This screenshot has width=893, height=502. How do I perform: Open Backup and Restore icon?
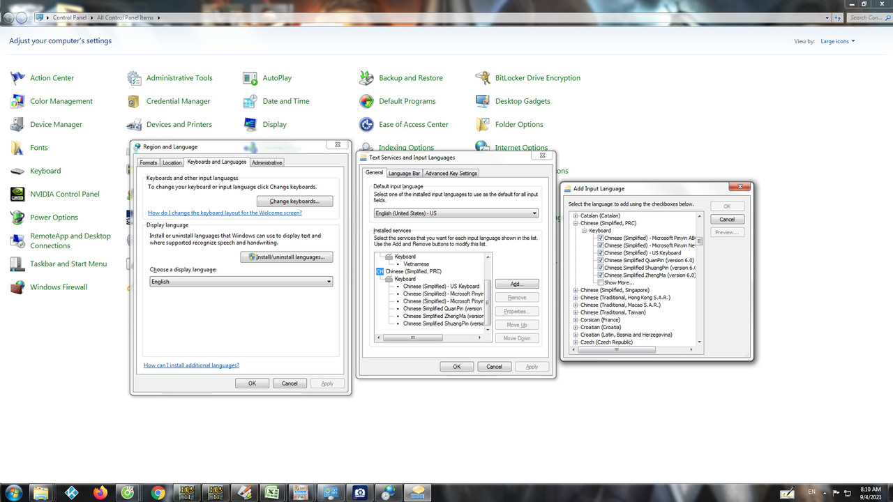(x=367, y=78)
